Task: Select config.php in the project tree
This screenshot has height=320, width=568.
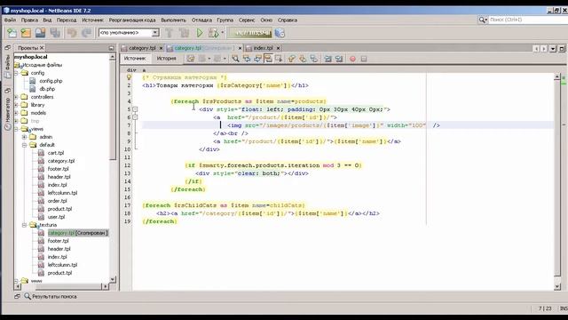Action: tap(51, 81)
